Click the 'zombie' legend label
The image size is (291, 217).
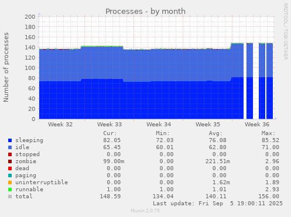click(26, 161)
